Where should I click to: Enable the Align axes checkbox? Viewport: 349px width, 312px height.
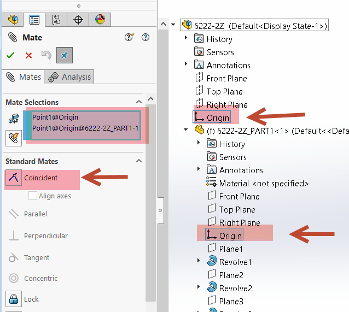(33, 196)
